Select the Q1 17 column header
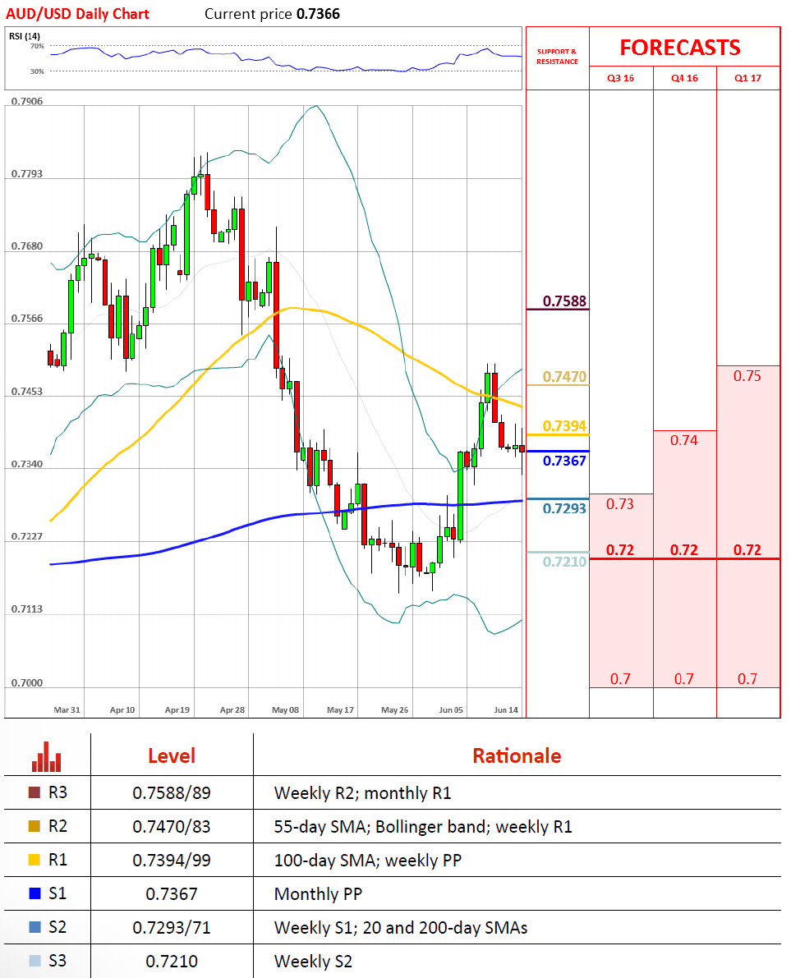 click(748, 78)
